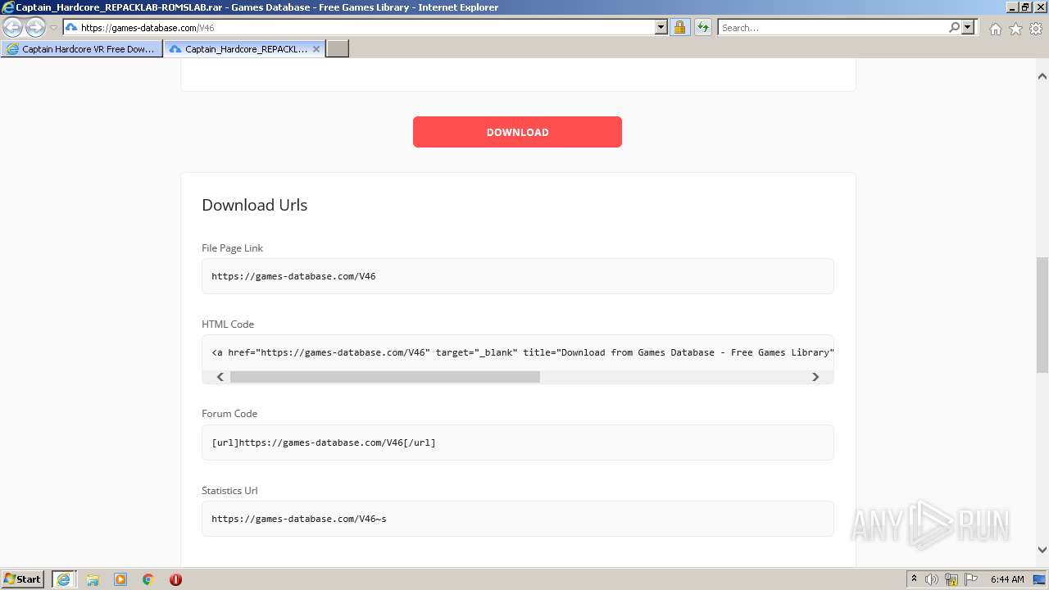1049x590 pixels.
Task: Expand the address bar autocomplete dropdown
Action: tap(661, 28)
